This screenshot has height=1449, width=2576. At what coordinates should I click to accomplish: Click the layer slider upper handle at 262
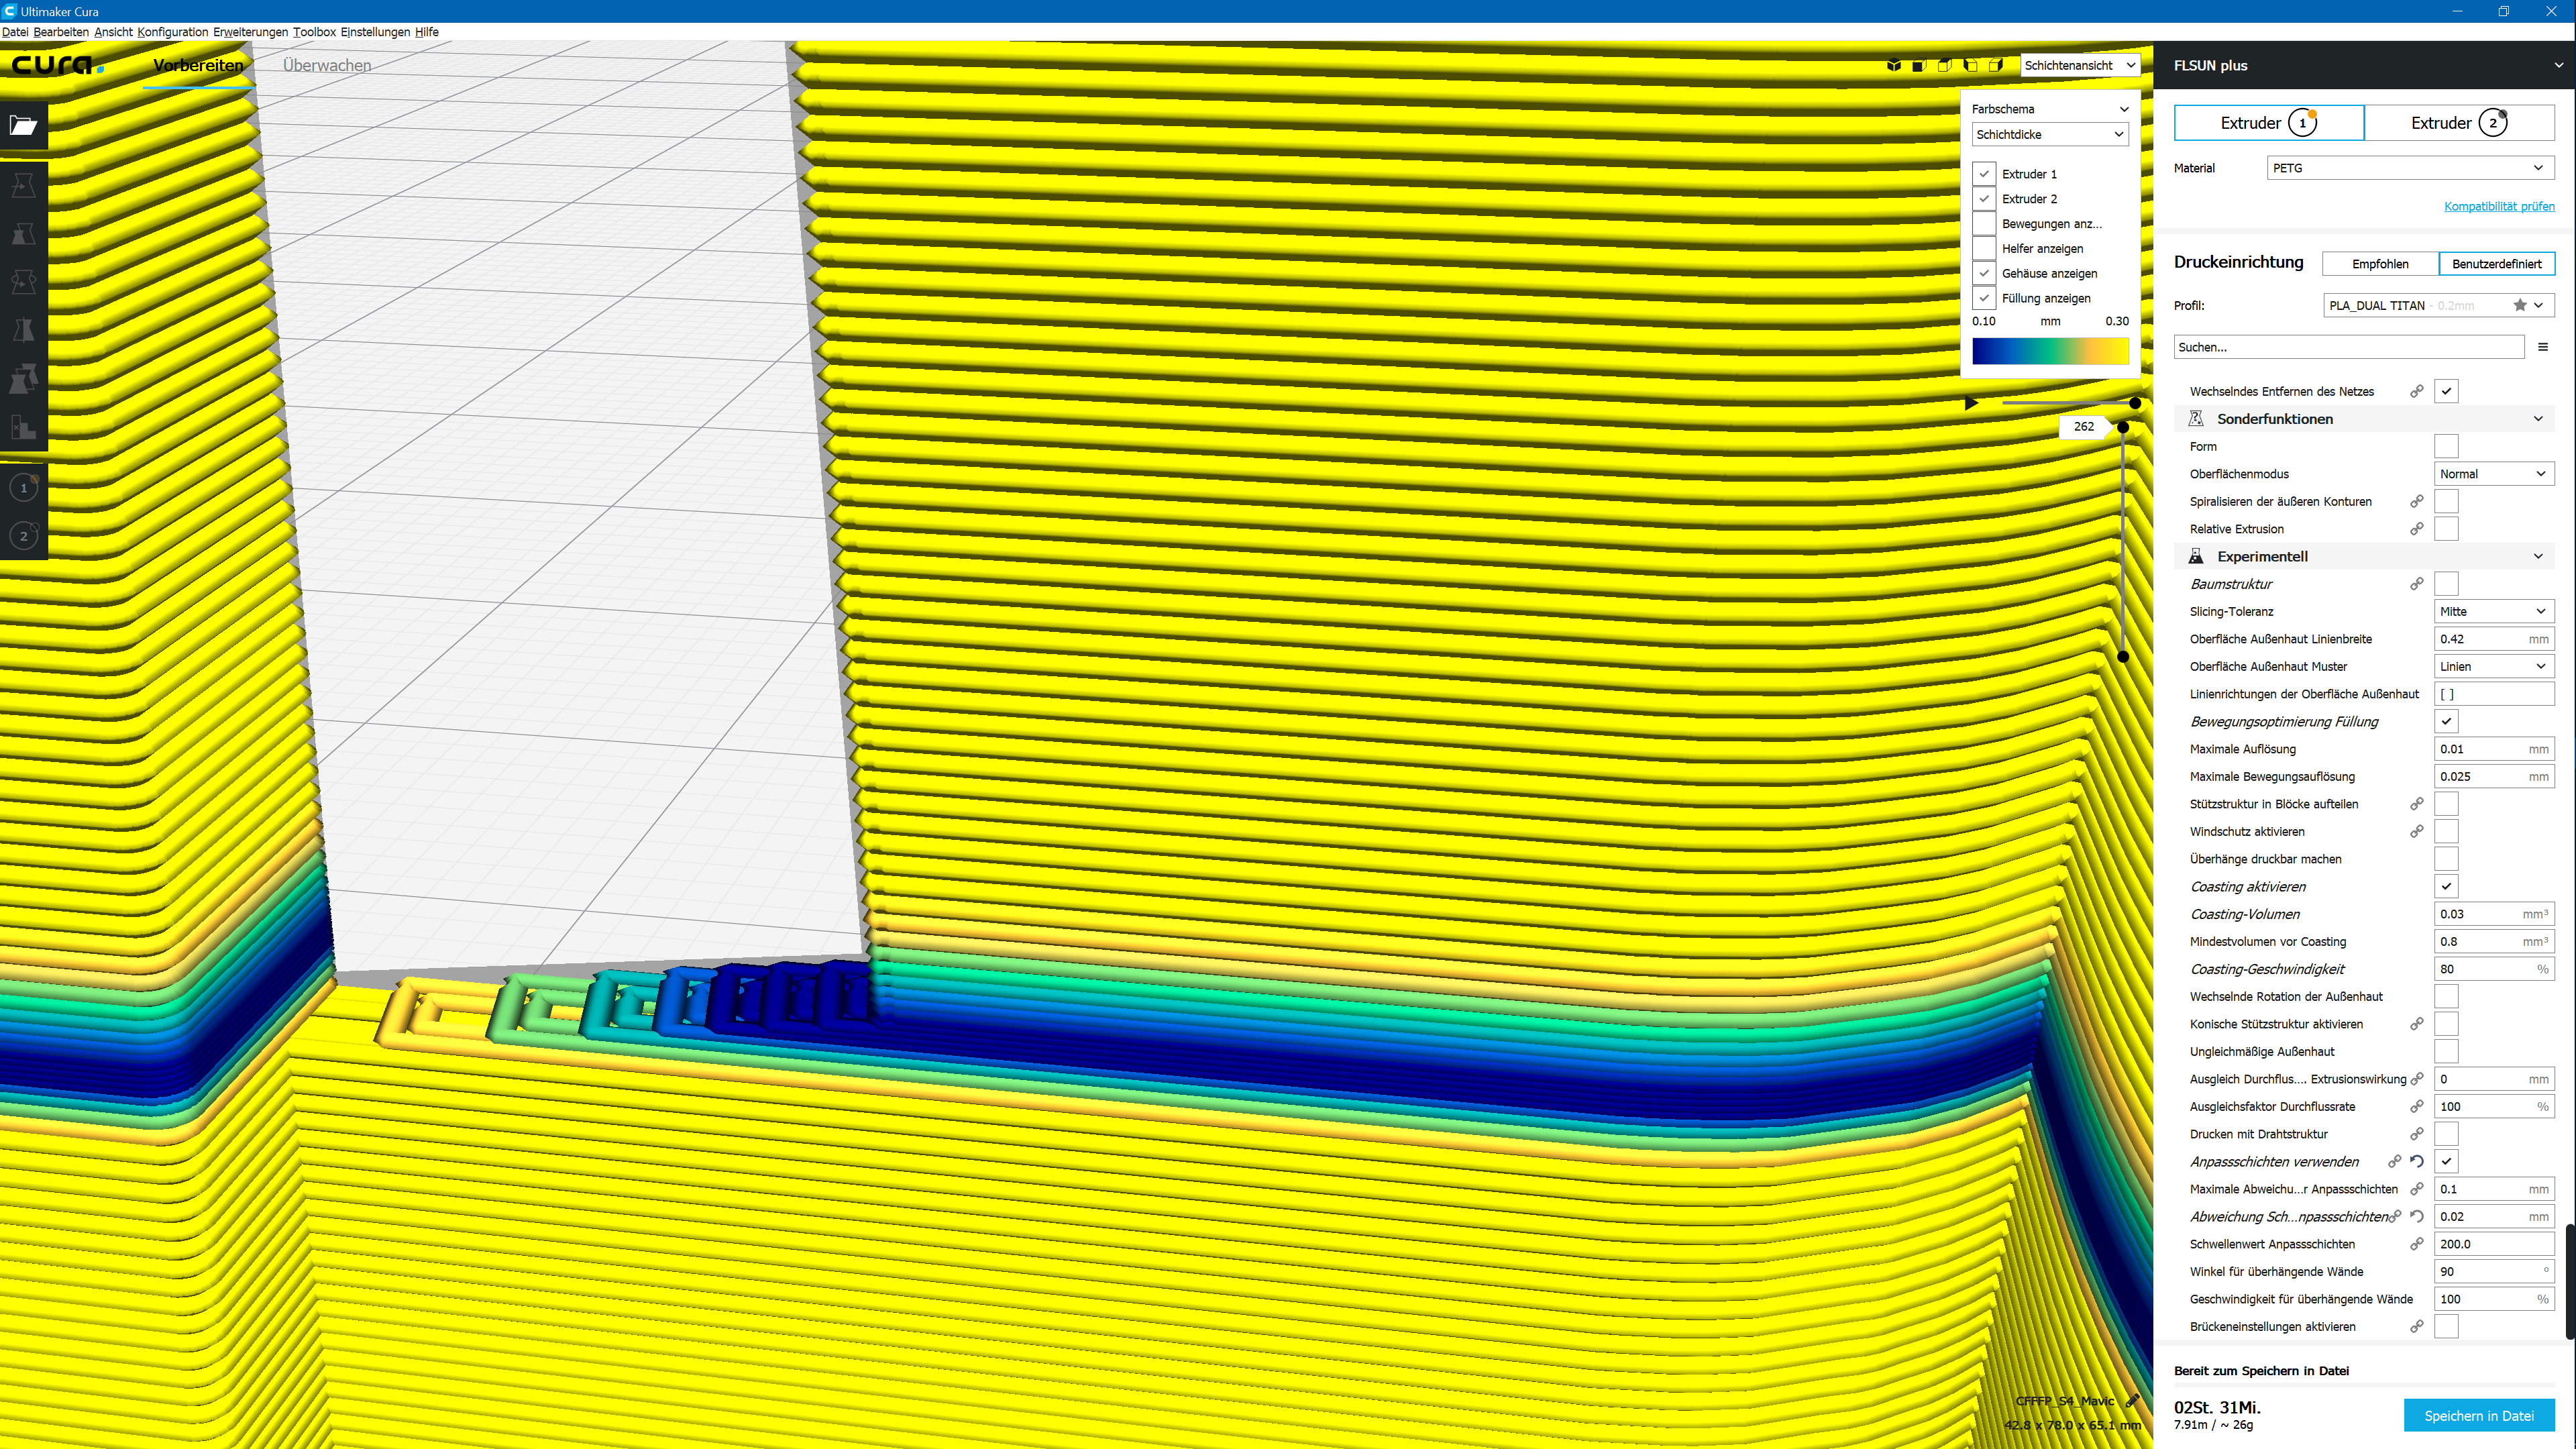2122,427
